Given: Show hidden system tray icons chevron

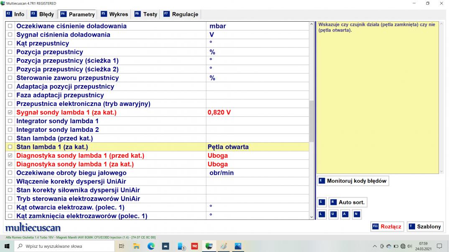Looking at the screenshot, I should pyautogui.click(x=375, y=246).
